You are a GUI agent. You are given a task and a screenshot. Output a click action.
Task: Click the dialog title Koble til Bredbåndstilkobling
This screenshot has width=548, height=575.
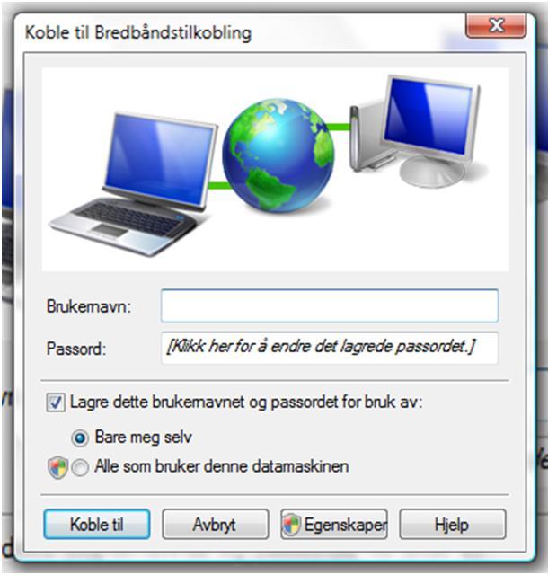point(138,33)
